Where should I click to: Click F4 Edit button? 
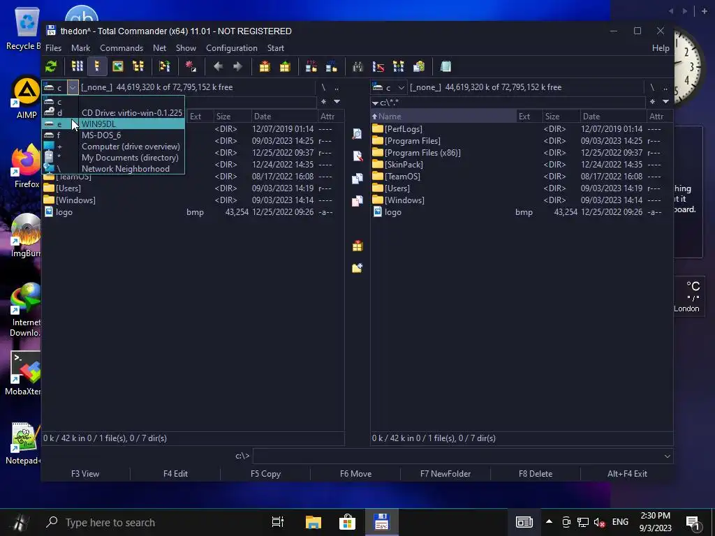tap(175, 474)
